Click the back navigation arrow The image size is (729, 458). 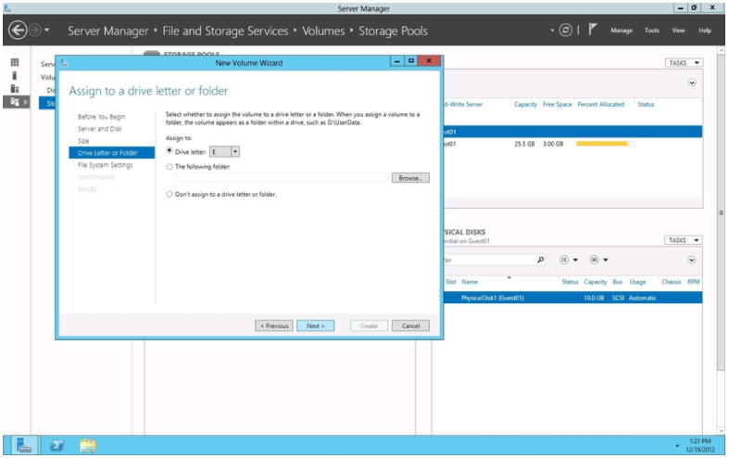[18, 31]
